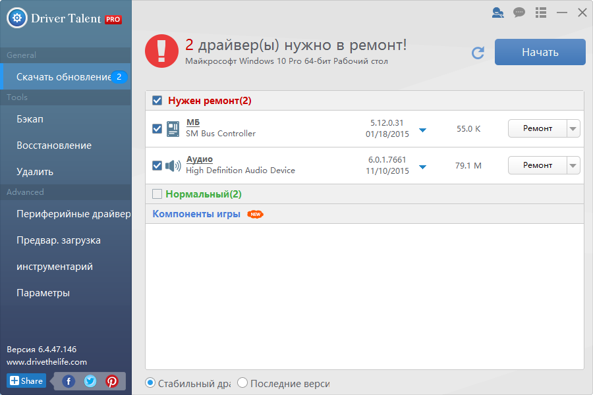The height and width of the screenshot is (395, 593).
Task: Select the Последние версии radio button
Action: [x=242, y=382]
